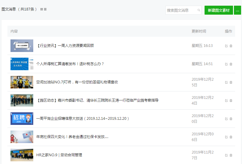Click the 2019年11月27日 date
Viewport: 242px width, 164px height.
pos(203,155)
